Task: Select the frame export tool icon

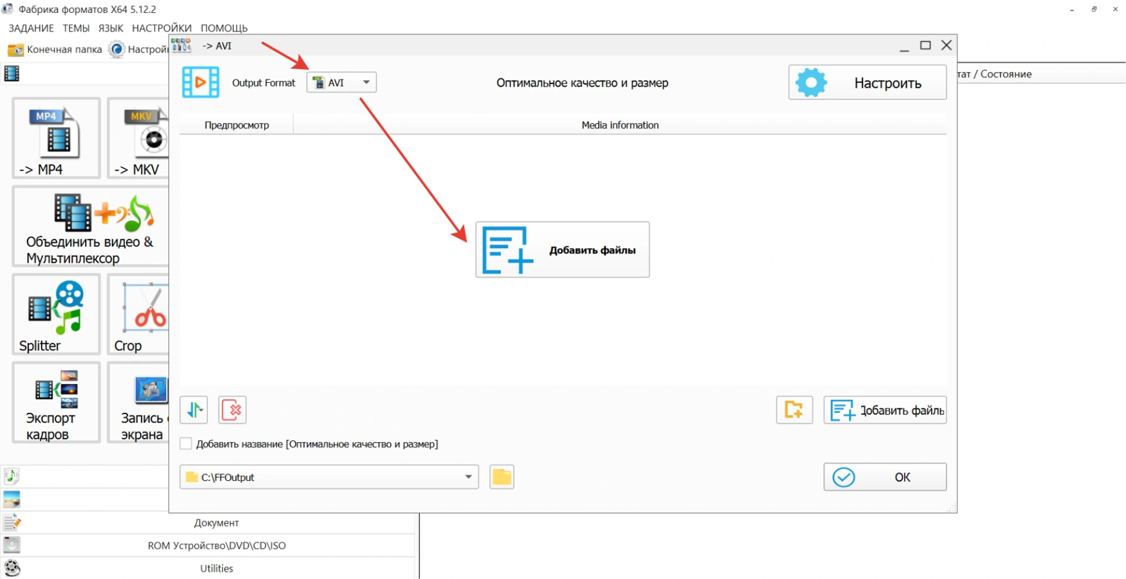Action: pos(56,402)
